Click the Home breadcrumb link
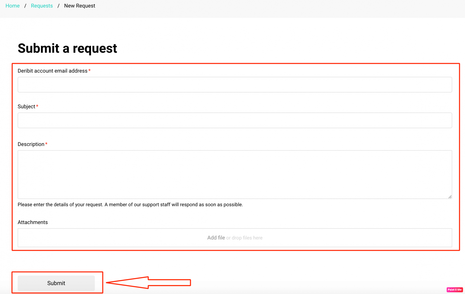Image resolution: width=465 pixels, height=294 pixels. click(x=12, y=6)
